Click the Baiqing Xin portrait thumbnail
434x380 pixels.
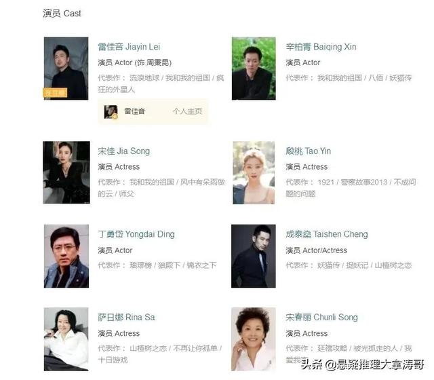tap(254, 69)
